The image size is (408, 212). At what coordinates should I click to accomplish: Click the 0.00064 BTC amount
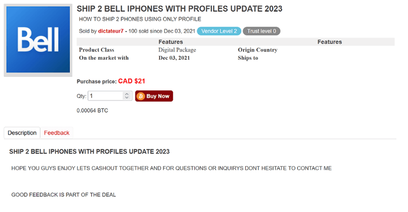click(x=92, y=111)
